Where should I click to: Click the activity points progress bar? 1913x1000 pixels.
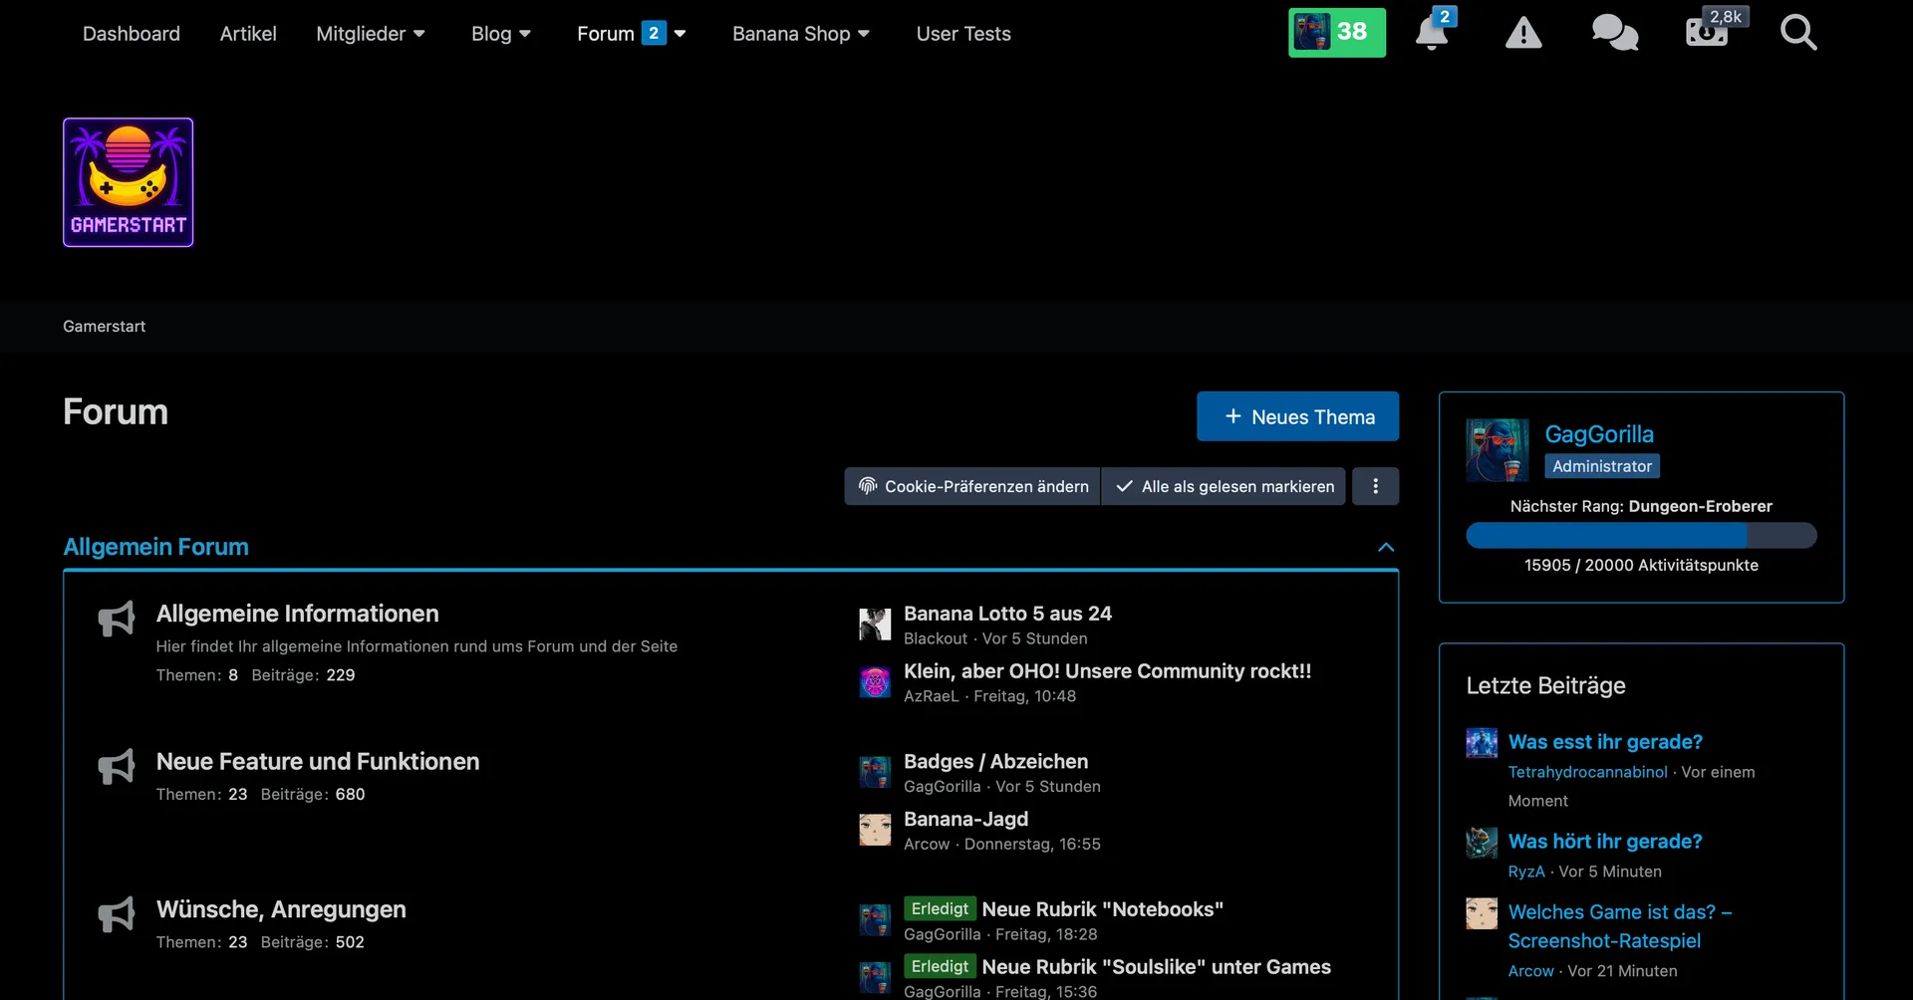click(1640, 536)
